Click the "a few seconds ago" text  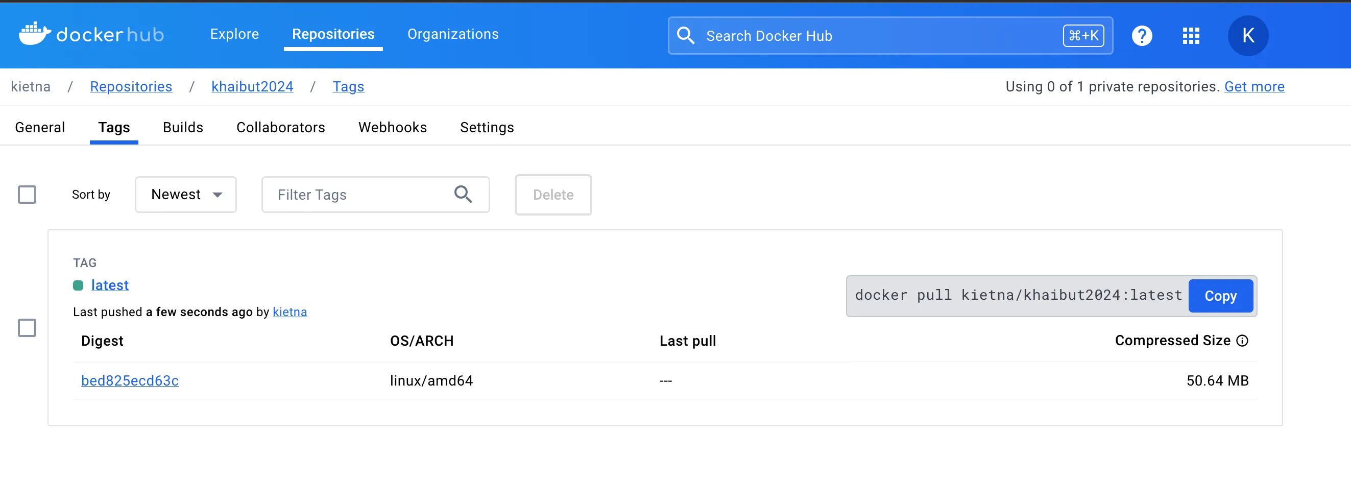199,312
